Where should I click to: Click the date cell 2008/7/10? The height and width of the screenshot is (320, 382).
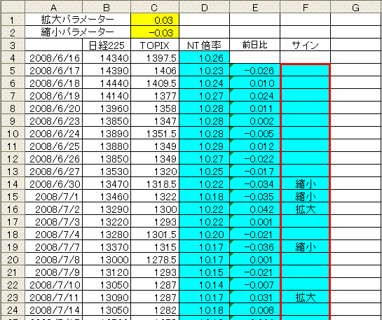(53, 285)
